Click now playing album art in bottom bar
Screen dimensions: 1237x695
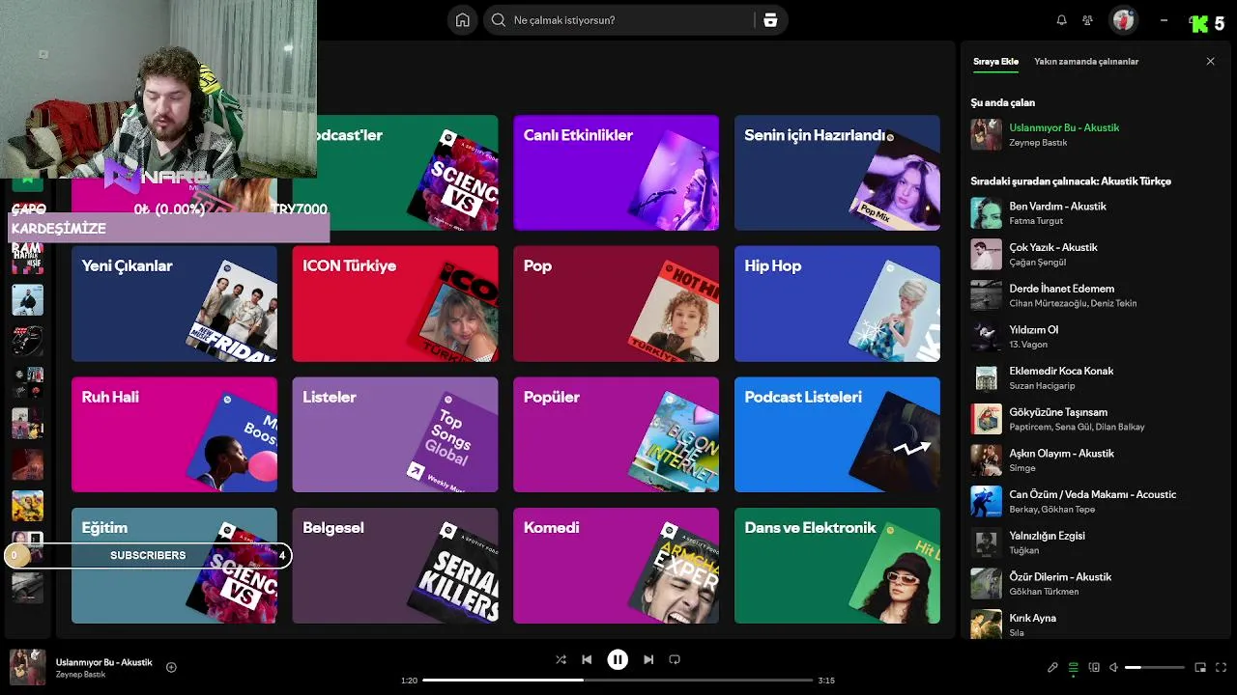point(28,667)
